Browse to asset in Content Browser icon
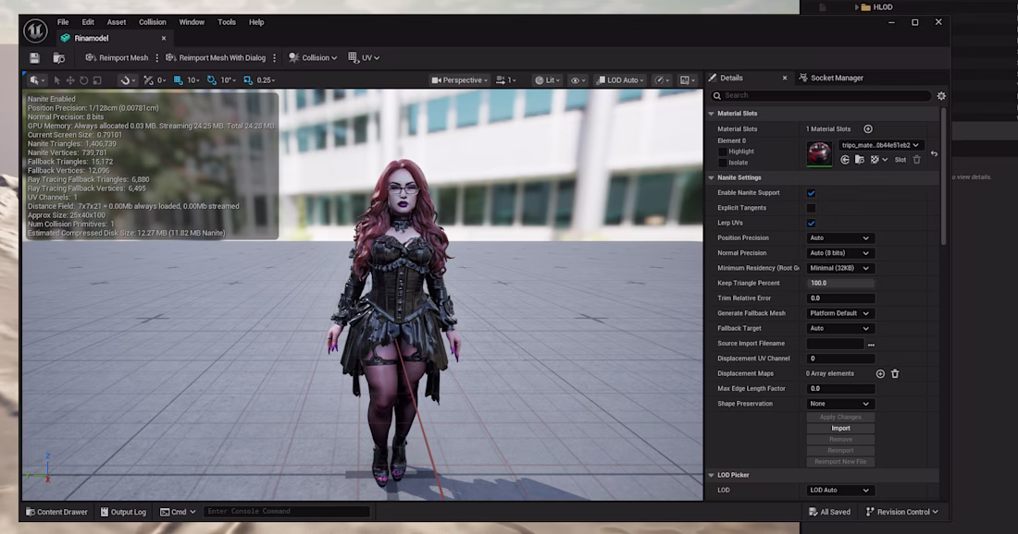Screen dimensions: 1018x534 (x=59, y=57)
